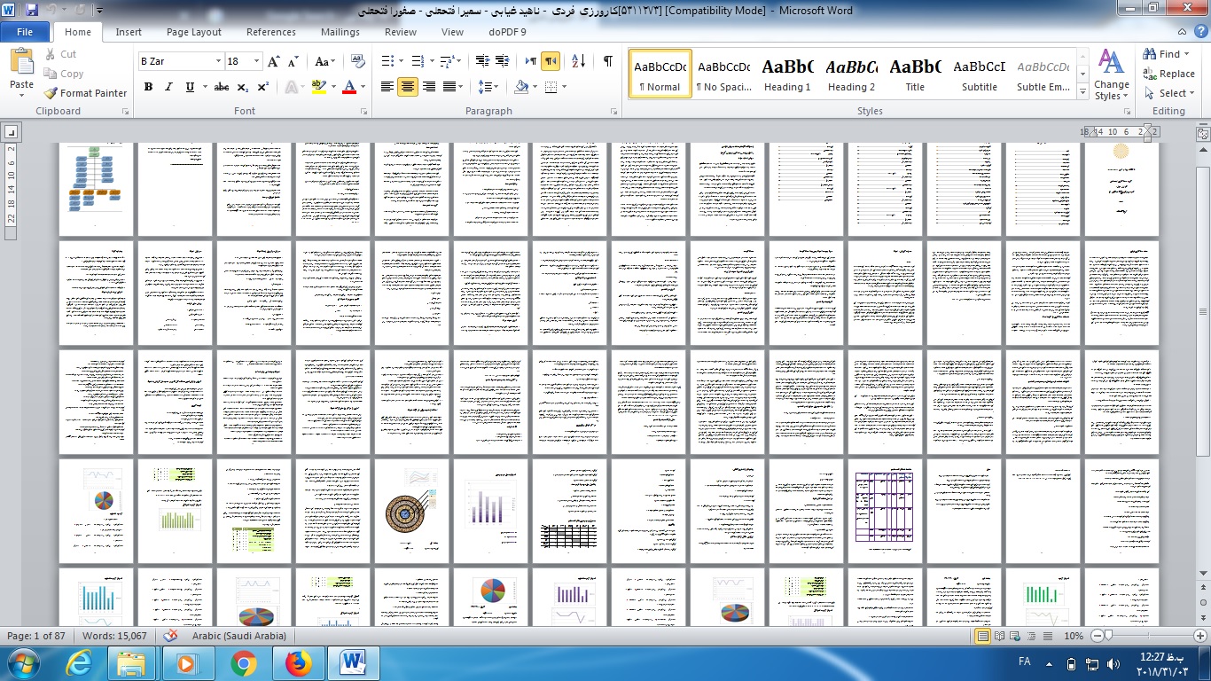Open the B Zar font name dropdown
This screenshot has height=681, width=1211.
[218, 61]
